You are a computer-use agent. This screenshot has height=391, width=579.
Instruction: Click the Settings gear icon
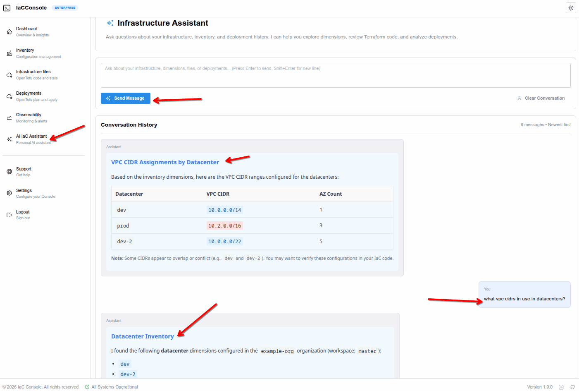click(9, 193)
